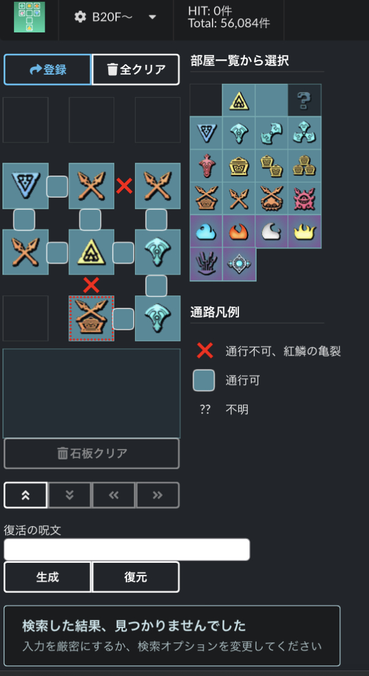Image resolution: width=369 pixels, height=676 pixels.
Task: Click the 全クリア clear all button
Action: [x=136, y=69]
